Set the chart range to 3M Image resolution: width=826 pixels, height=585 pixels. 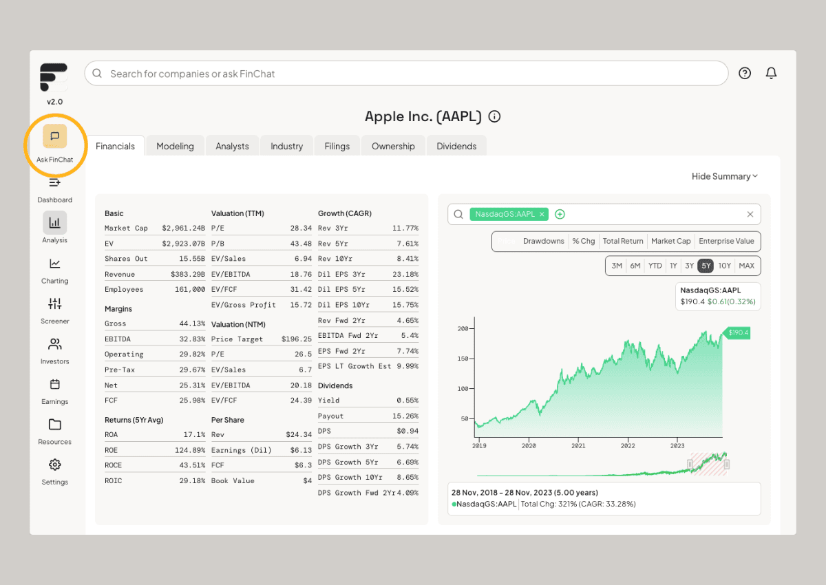click(617, 266)
